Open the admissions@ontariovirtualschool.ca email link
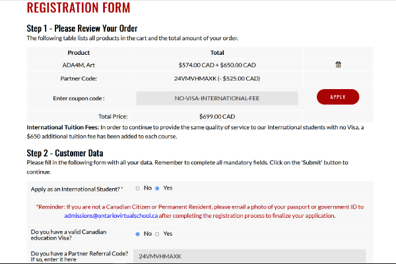 click(111, 216)
